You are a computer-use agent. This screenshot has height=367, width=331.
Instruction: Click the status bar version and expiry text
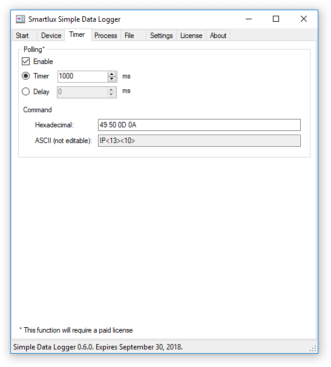(x=98, y=347)
